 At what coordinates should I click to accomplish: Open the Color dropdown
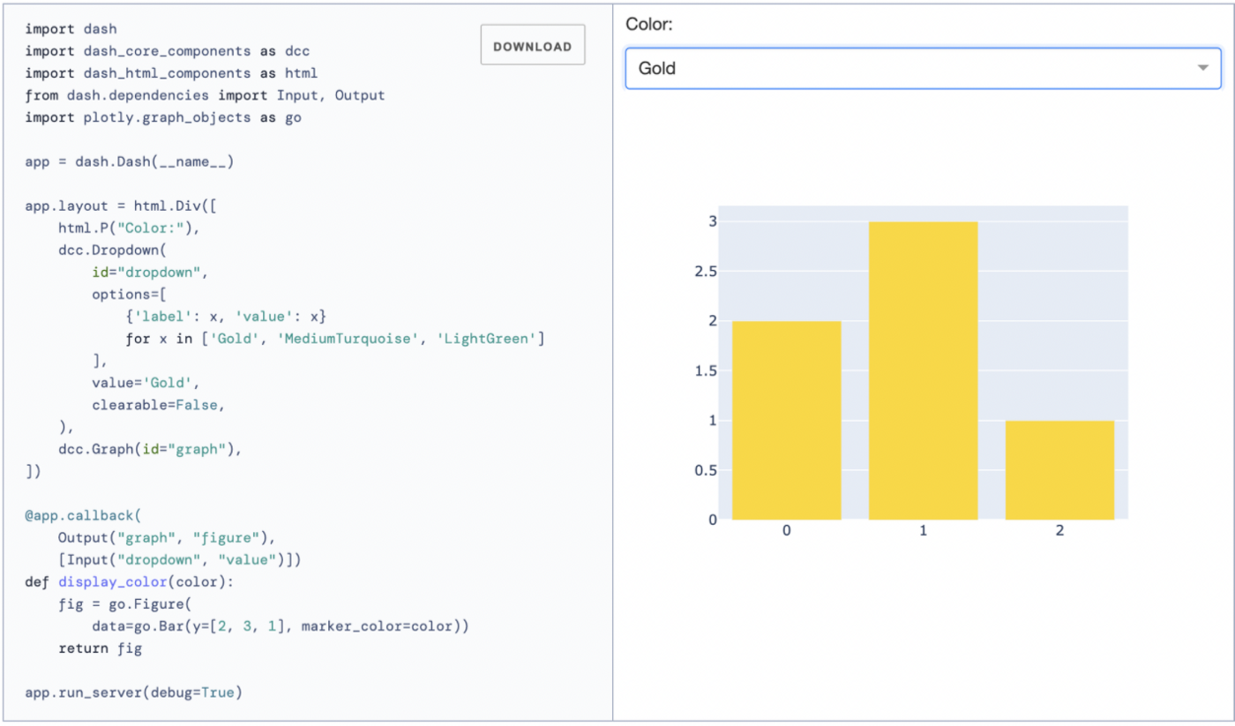[x=922, y=68]
